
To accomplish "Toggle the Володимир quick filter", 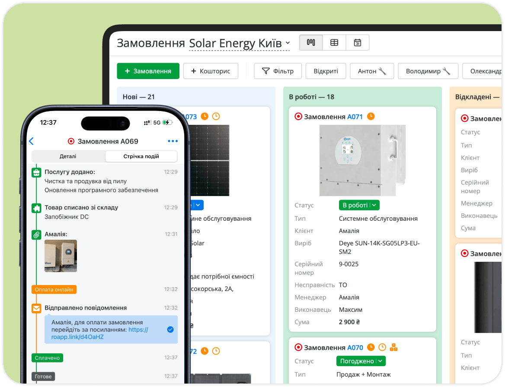I will (428, 71).
